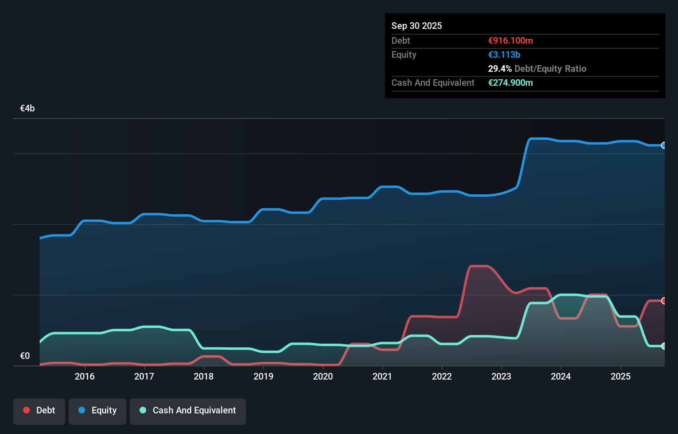Click the teal Cash endpoint marker
The width and height of the screenshot is (678, 434).
click(664, 346)
